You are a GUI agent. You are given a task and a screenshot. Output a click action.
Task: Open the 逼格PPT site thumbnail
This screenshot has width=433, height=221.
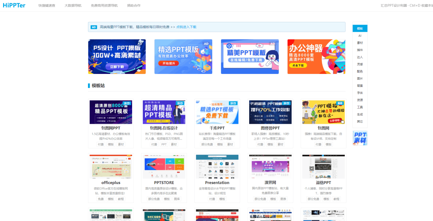[x=323, y=167]
